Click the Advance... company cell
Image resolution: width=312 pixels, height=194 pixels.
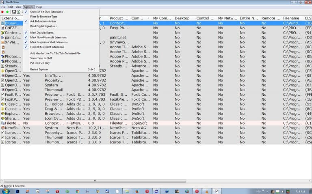[x=141, y=66]
